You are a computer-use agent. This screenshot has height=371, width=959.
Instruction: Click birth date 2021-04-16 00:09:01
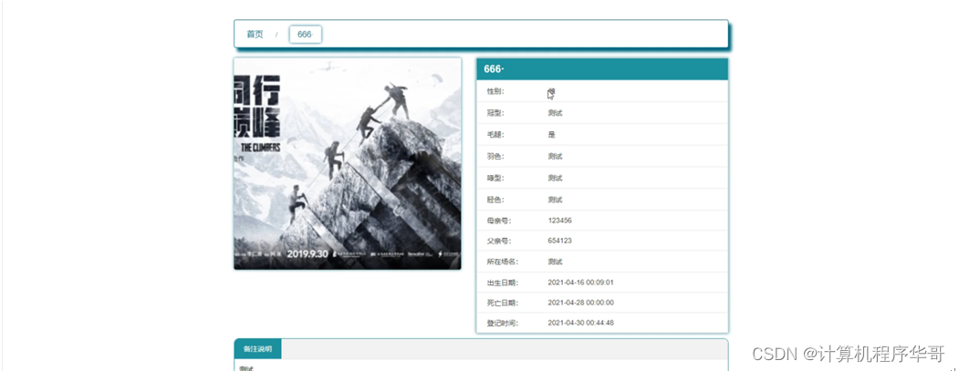click(x=581, y=283)
